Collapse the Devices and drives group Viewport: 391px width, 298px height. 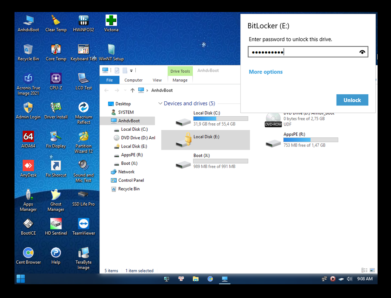coord(160,103)
